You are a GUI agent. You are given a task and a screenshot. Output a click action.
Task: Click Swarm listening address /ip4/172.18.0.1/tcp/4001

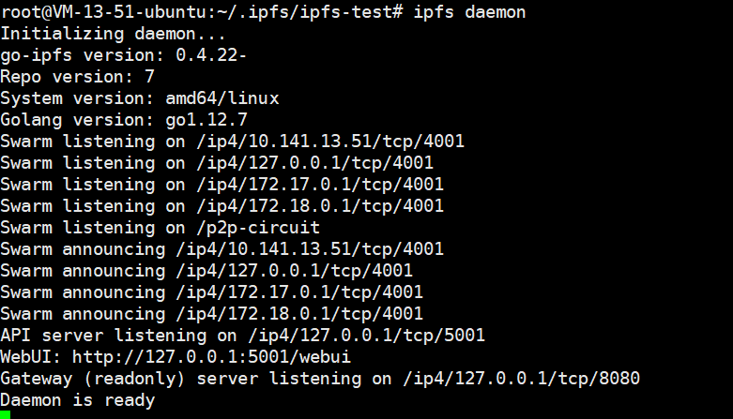pos(320,206)
